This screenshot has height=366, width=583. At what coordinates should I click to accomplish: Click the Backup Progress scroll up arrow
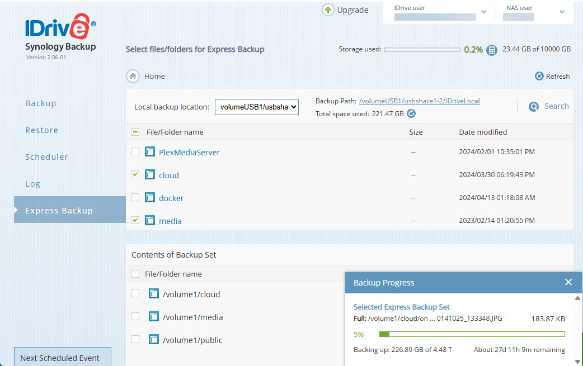577,298
